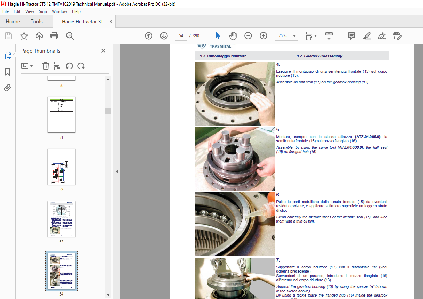The width and height of the screenshot is (423, 299).
Task: Select page 52 thumbnail
Action: pos(61,167)
